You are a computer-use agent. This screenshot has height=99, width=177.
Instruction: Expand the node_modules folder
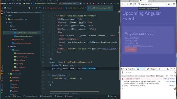pos(7,19)
